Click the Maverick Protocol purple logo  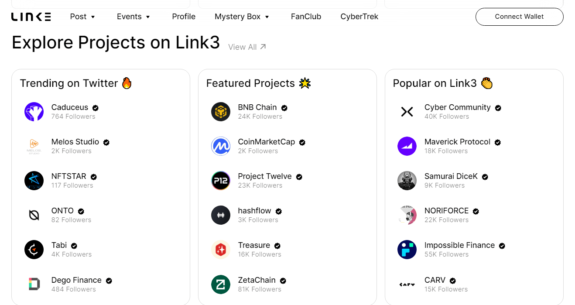[x=407, y=146]
